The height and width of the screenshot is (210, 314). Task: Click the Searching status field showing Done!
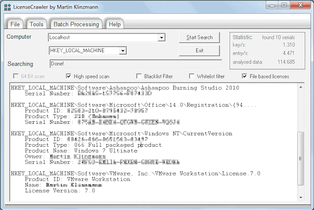coord(136,64)
